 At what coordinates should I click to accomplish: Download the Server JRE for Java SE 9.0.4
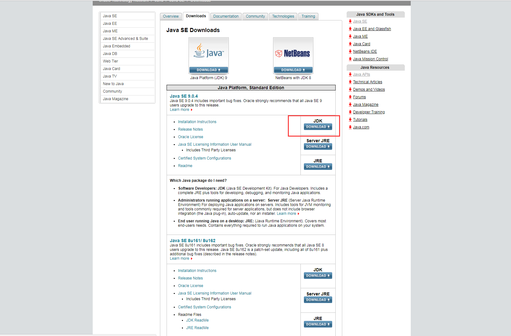click(x=318, y=147)
